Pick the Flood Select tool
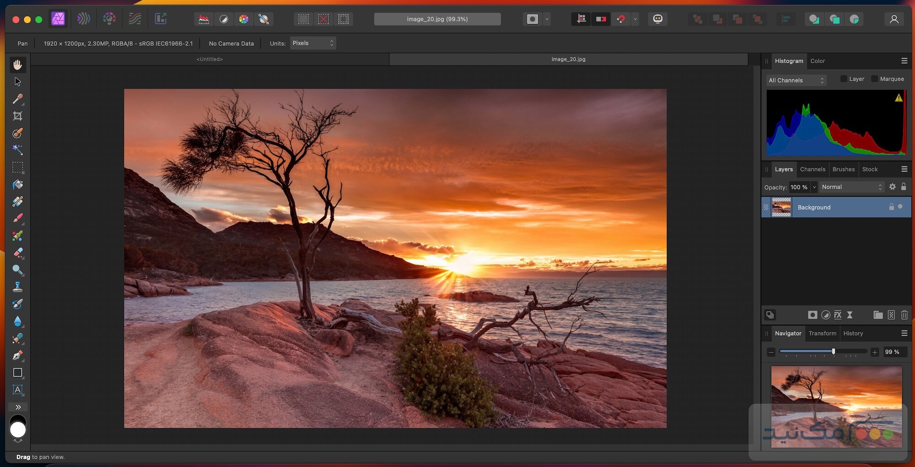 18,150
